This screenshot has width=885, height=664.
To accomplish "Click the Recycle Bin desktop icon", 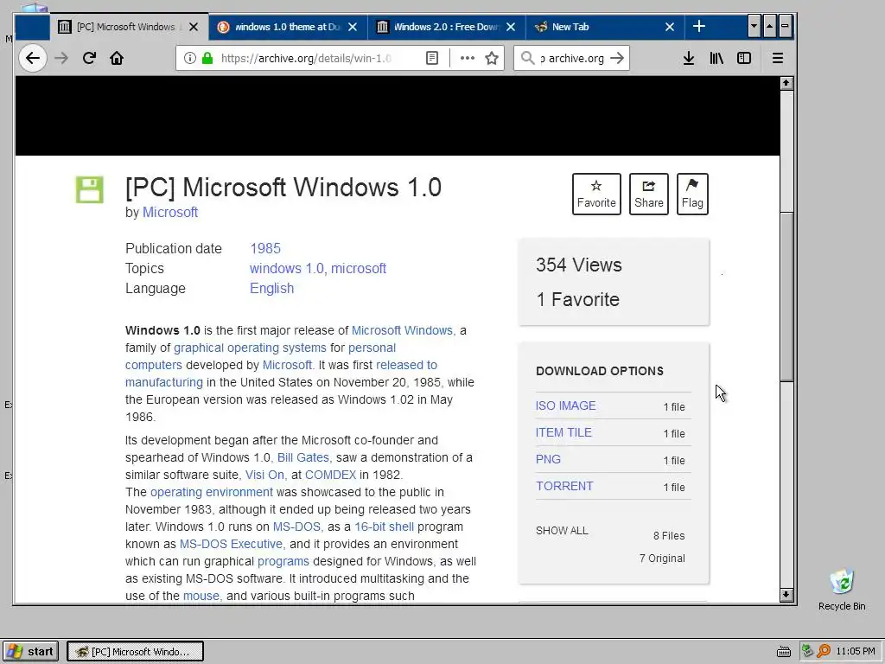I will point(842,590).
